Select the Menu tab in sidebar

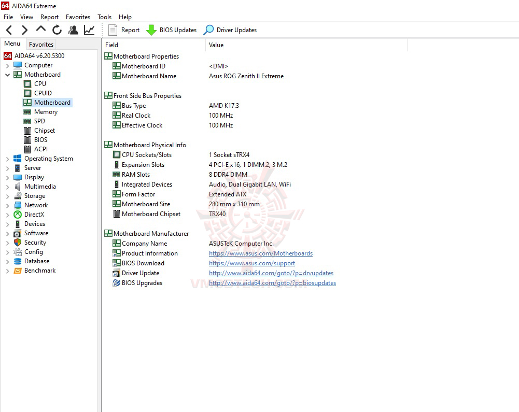click(x=12, y=44)
